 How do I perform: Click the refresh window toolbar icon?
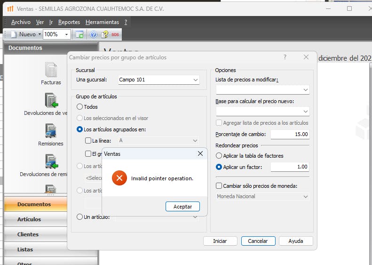(x=79, y=34)
